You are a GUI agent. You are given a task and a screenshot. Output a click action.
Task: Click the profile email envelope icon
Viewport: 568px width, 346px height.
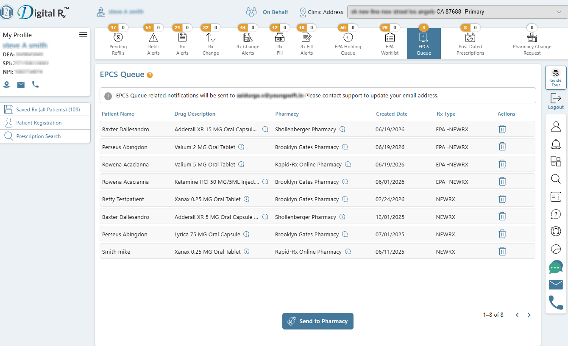[x=21, y=85]
